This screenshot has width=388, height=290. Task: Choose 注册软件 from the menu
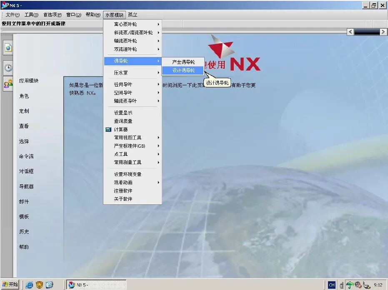click(133, 191)
